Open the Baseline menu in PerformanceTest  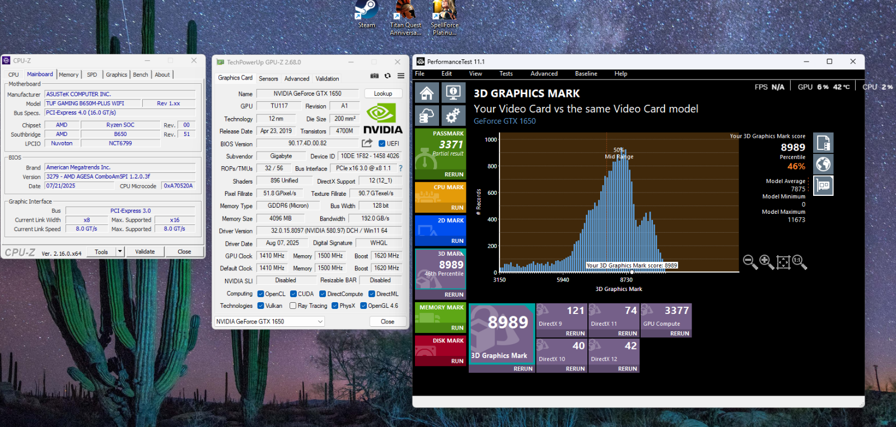click(x=586, y=74)
